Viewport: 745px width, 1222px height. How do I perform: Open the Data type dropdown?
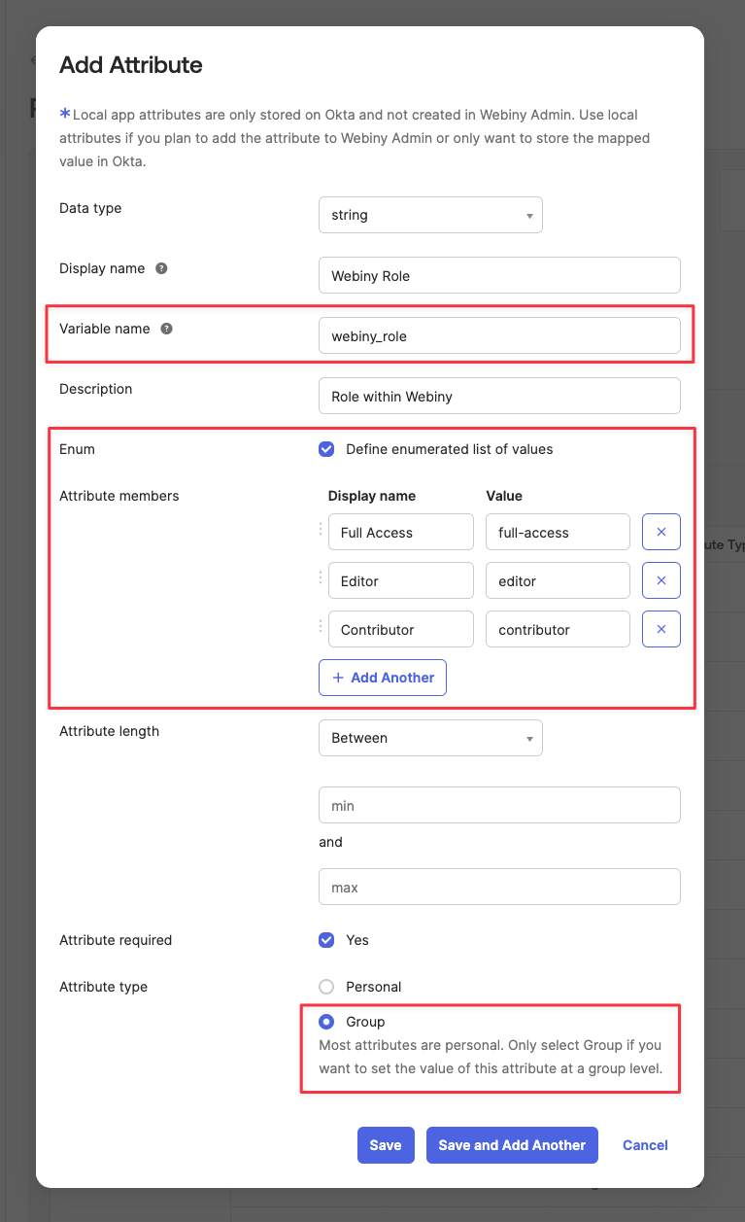click(430, 215)
